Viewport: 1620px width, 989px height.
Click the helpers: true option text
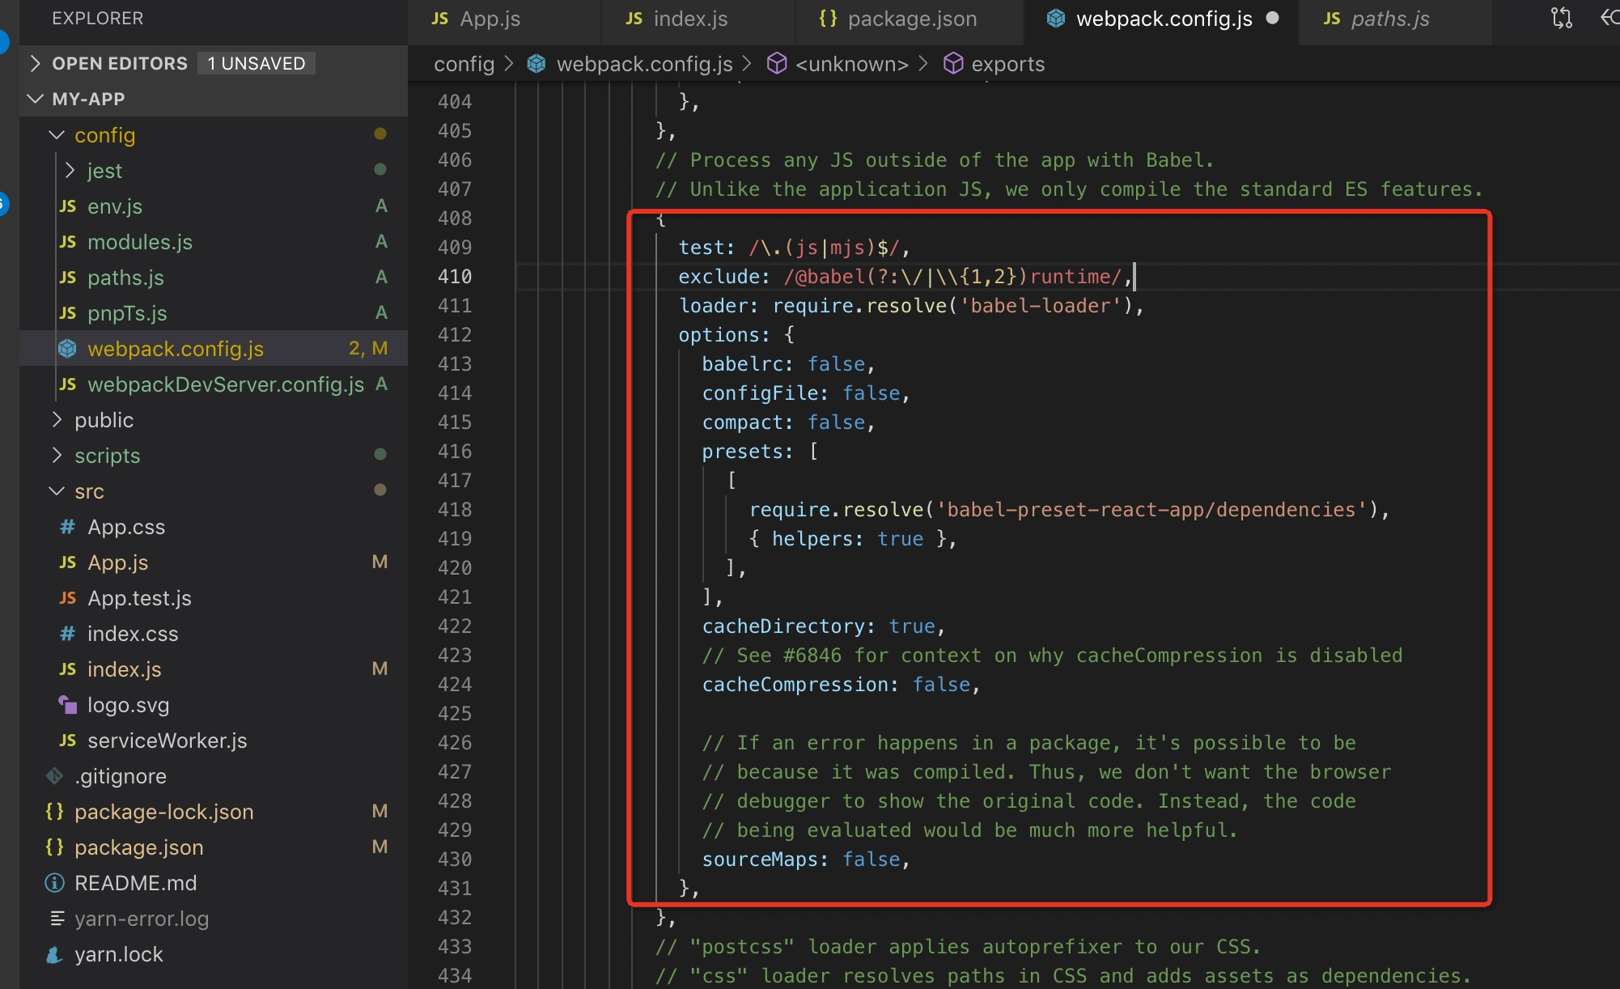(x=847, y=539)
